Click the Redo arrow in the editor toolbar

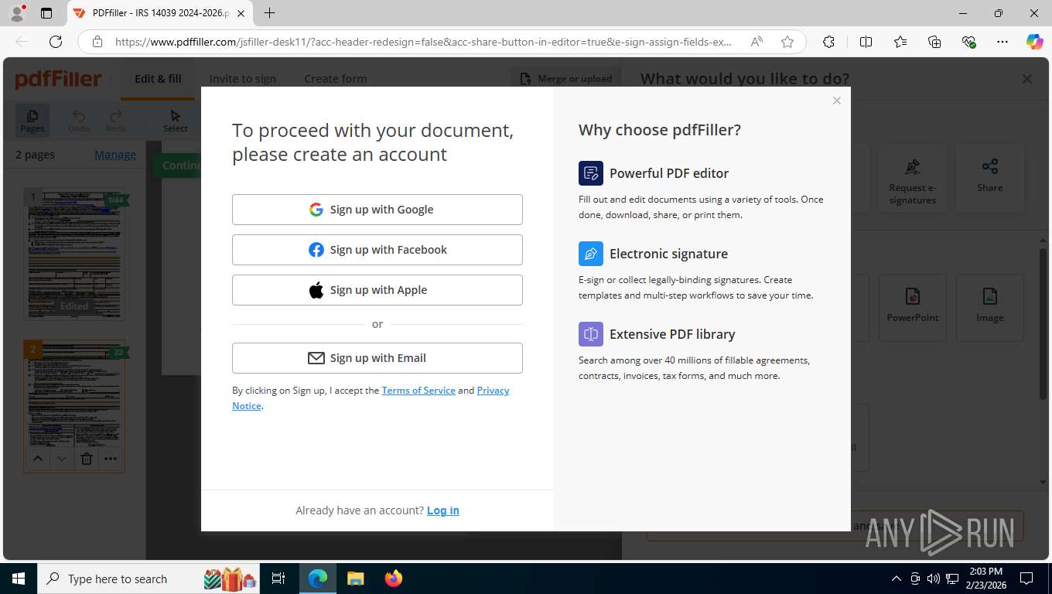point(116,121)
